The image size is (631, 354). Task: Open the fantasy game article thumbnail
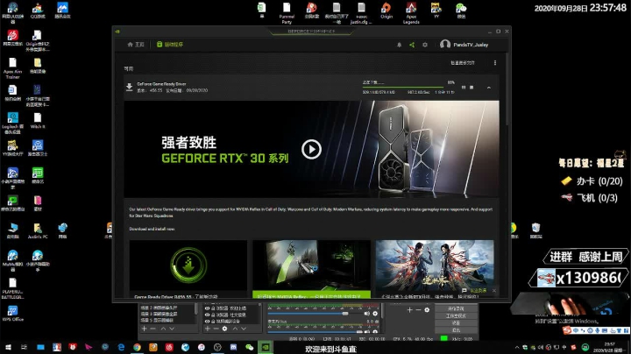coord(435,265)
